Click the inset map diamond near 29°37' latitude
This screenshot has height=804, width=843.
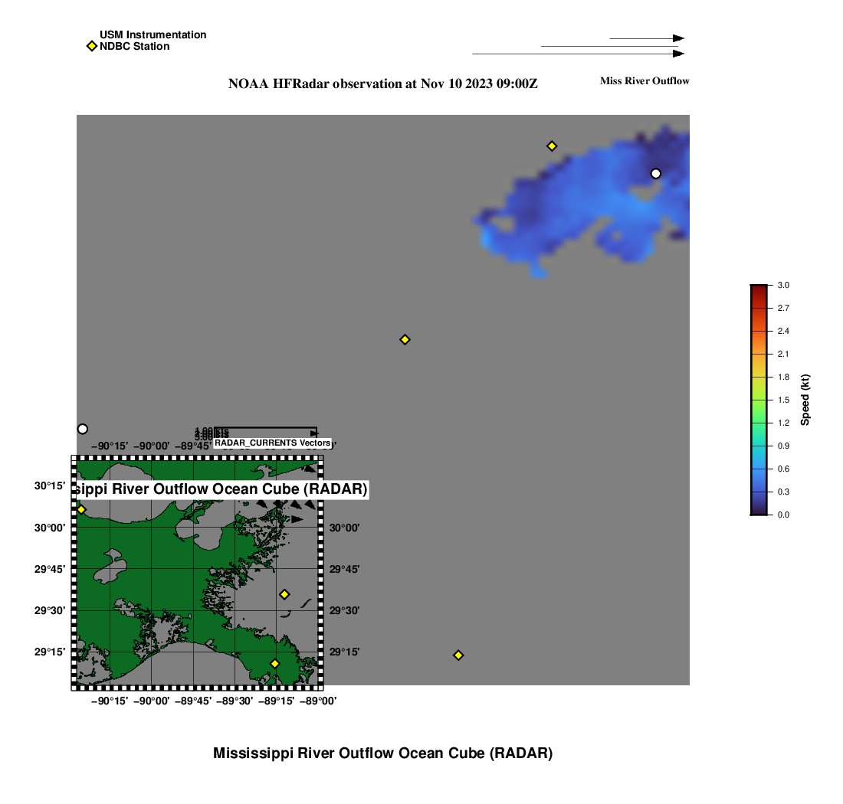(x=284, y=594)
